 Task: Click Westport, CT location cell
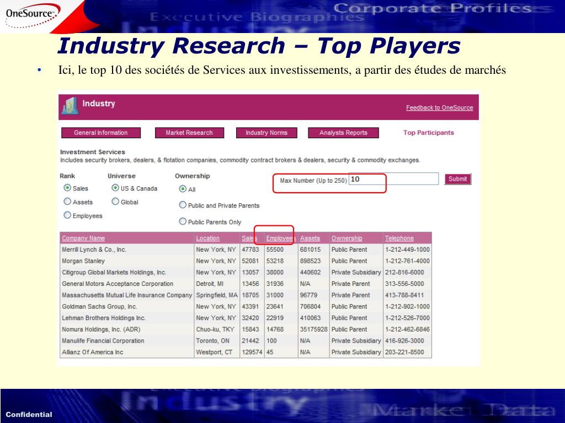point(214,352)
